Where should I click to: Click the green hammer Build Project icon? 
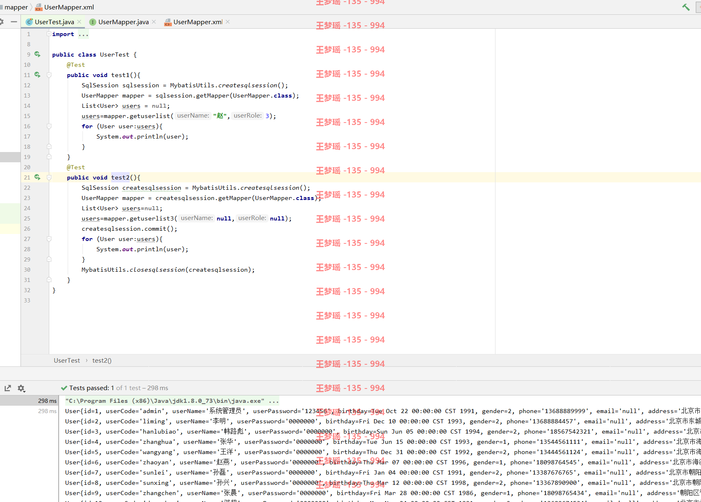click(x=686, y=7)
